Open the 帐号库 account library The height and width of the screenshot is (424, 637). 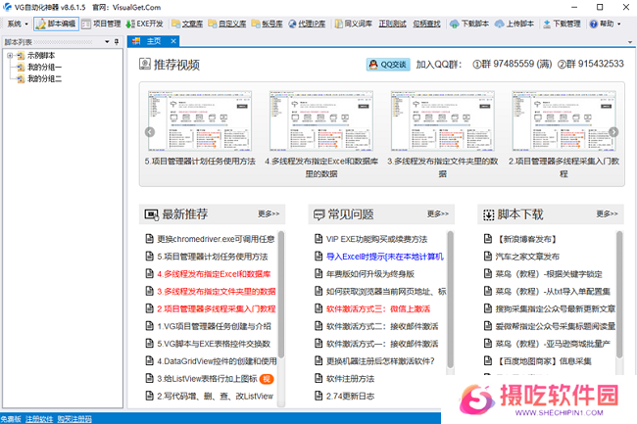coord(267,24)
